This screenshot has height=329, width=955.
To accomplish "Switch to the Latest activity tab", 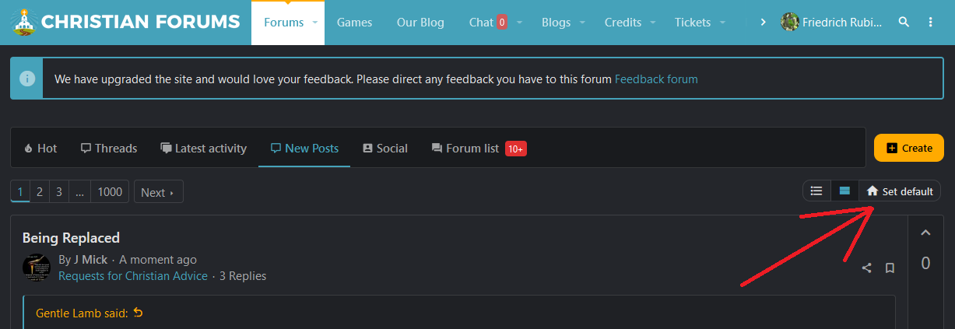I will (203, 148).
